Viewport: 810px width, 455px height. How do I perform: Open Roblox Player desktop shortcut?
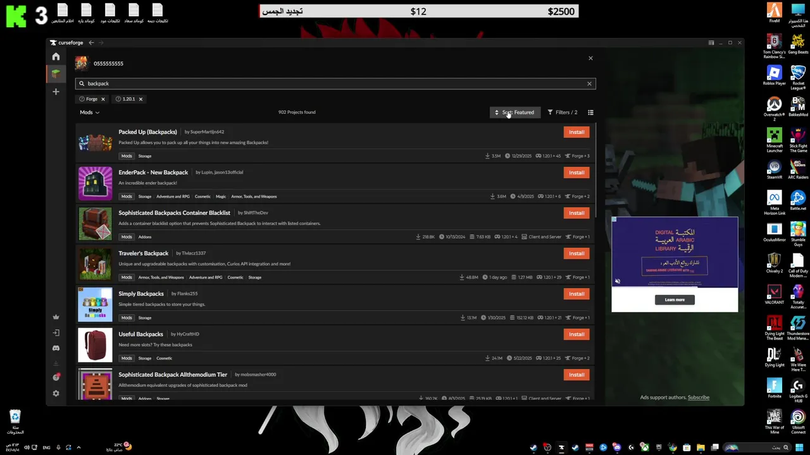click(775, 75)
